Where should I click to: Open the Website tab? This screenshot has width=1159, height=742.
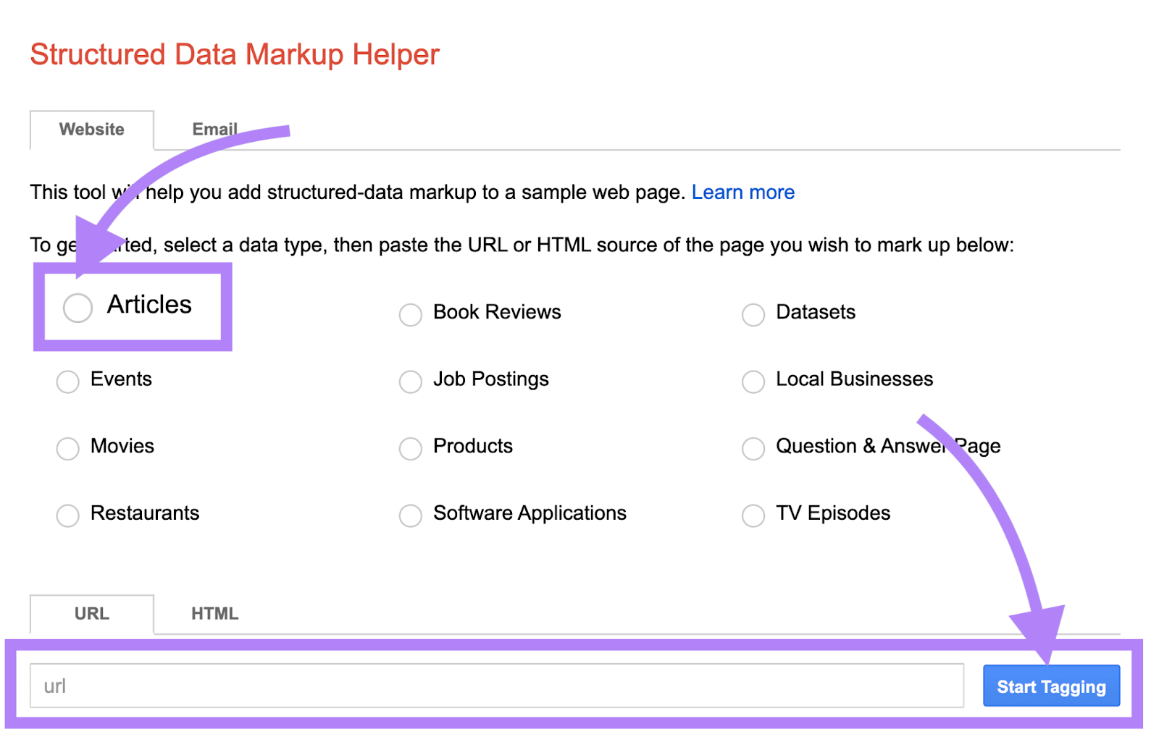point(92,129)
